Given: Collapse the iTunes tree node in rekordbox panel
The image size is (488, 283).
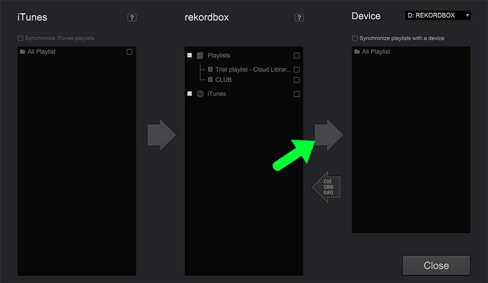Looking at the screenshot, I should point(190,93).
